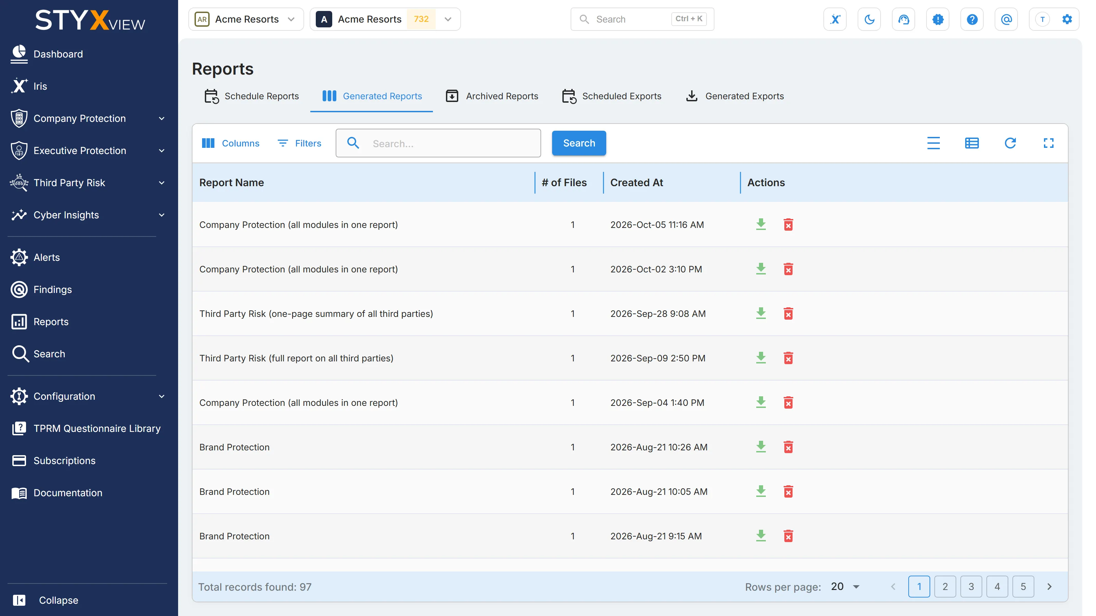Screen dimensions: 1096x616
Task: Open the Iris assistant icon in top bar
Action: pos(835,19)
